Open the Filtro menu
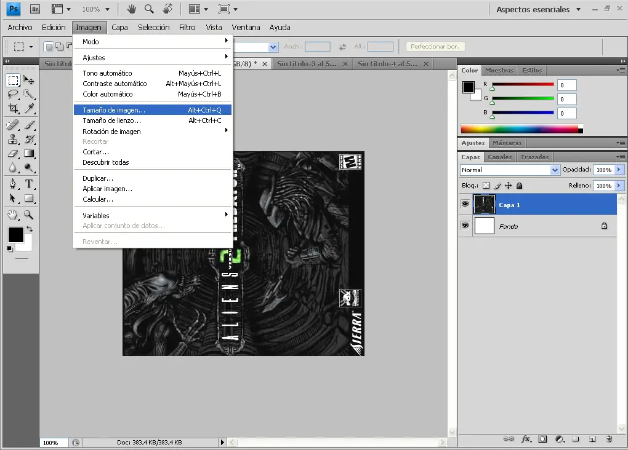 187,27
